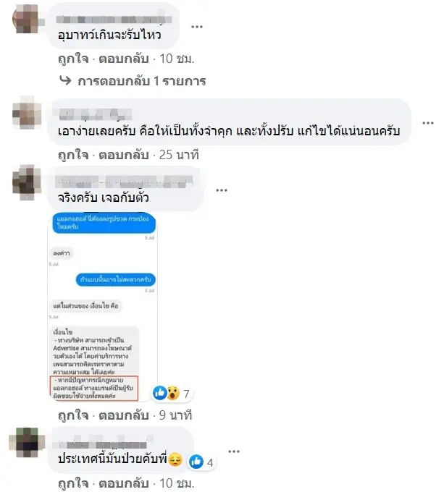Reply to the first comment
The image size is (444, 492).
124,59
